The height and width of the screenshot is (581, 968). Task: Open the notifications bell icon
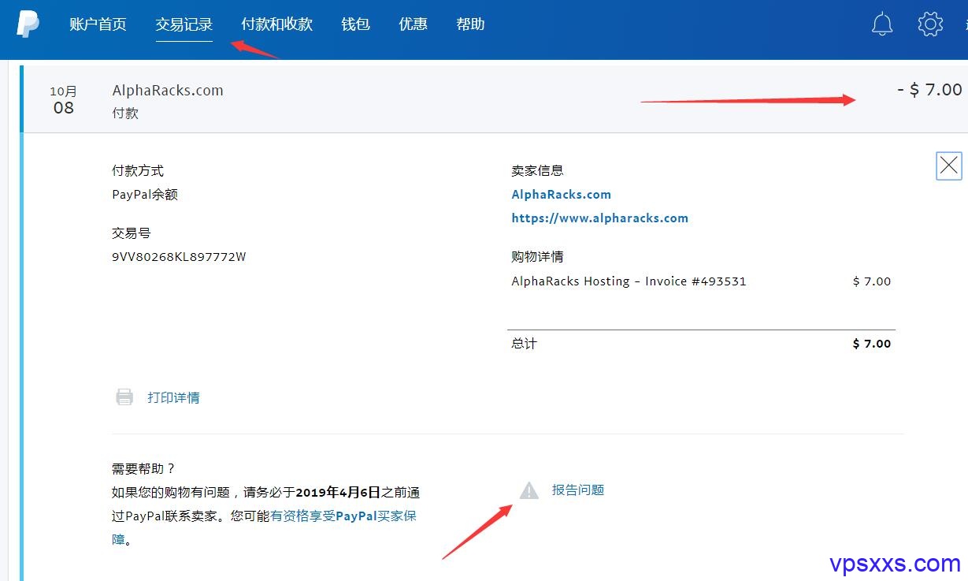[882, 24]
